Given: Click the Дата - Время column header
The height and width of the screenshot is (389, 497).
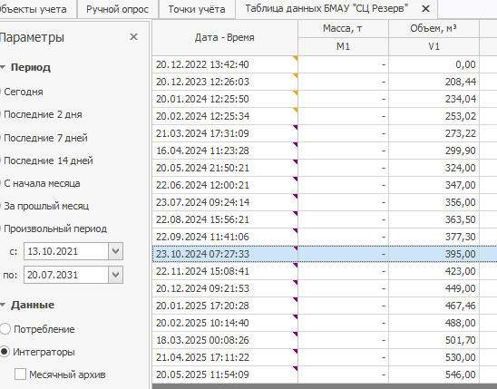Looking at the screenshot, I should [x=225, y=38].
